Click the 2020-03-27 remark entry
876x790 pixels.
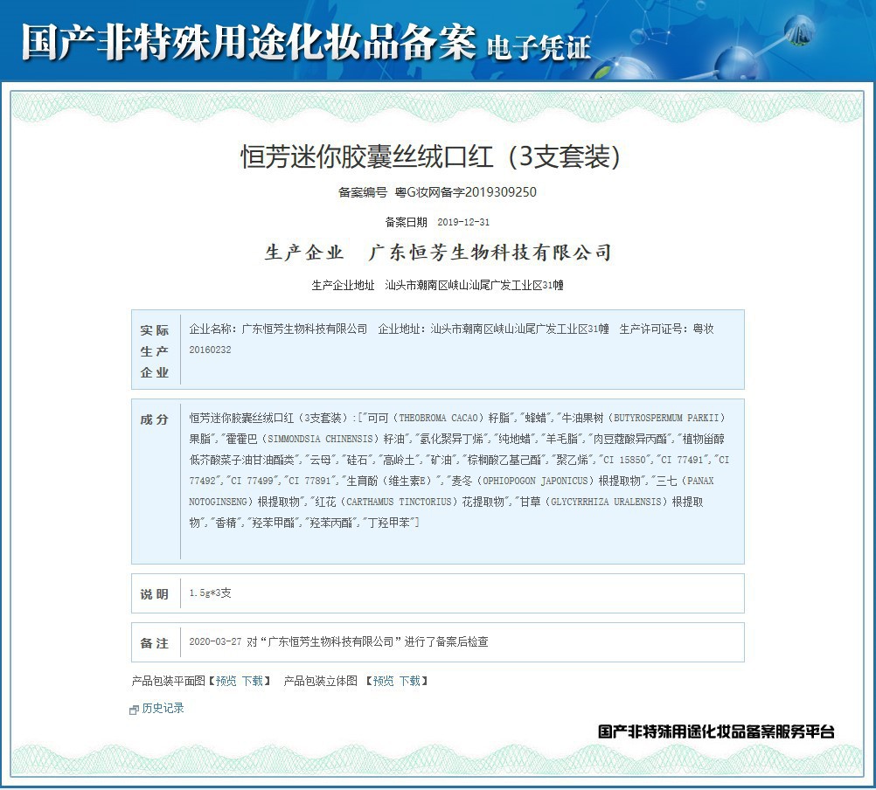pos(338,642)
